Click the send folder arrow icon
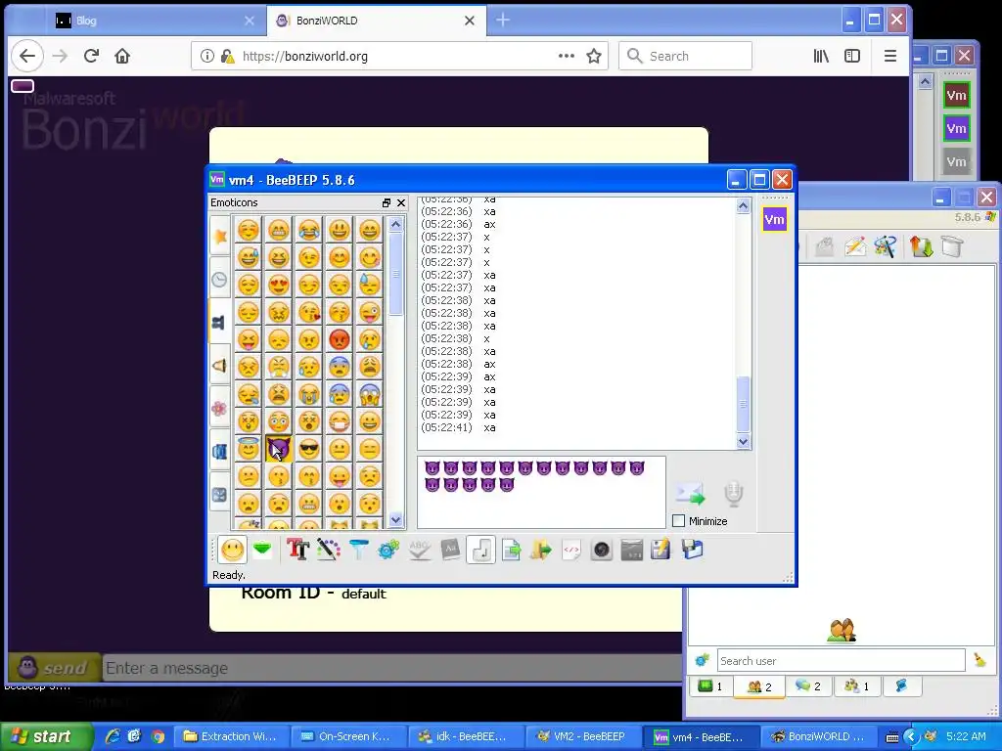The width and height of the screenshot is (1002, 751). point(540,550)
